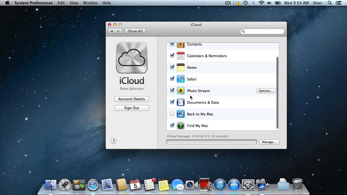Open Mission Control icon in the Dock

79,185
